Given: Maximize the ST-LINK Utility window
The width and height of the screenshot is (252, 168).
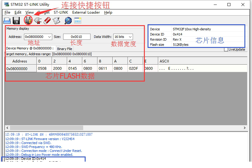Looking at the screenshot, I should point(229,5).
